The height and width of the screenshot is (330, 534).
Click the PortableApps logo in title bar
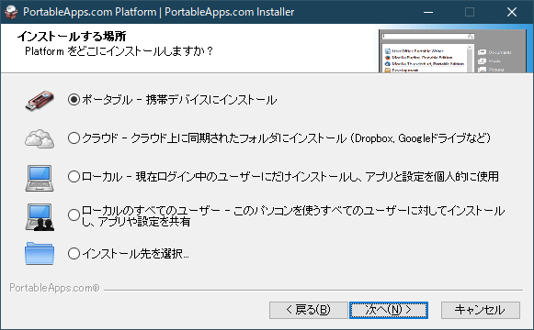click(11, 12)
